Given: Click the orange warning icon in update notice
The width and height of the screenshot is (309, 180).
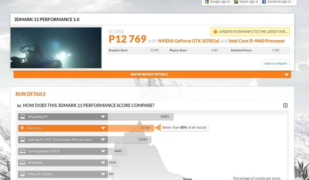Looking at the screenshot, I should (215, 32).
